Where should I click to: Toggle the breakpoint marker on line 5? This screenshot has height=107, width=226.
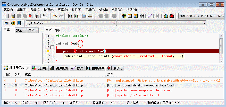(48, 51)
